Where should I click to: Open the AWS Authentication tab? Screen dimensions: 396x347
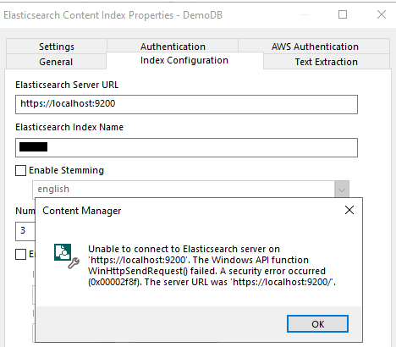tap(315, 47)
